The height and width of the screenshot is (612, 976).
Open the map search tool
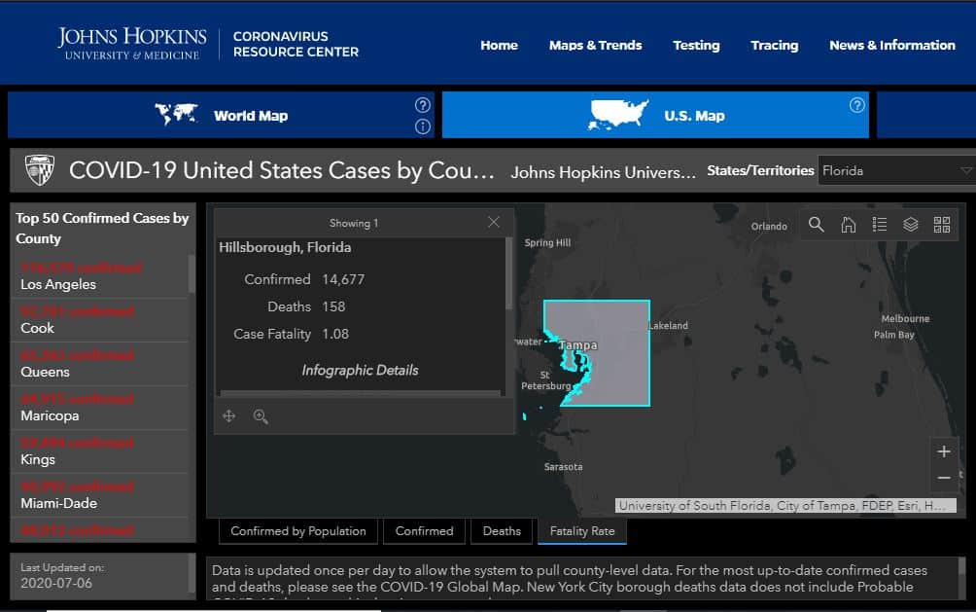(x=816, y=225)
